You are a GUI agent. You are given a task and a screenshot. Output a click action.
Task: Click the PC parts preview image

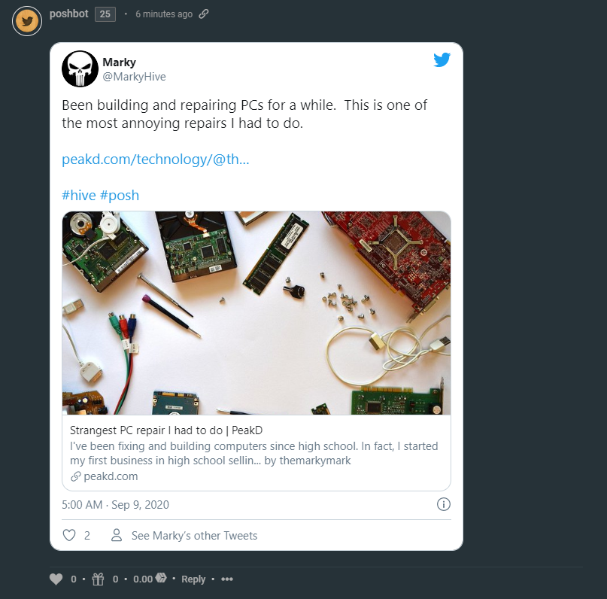click(256, 312)
